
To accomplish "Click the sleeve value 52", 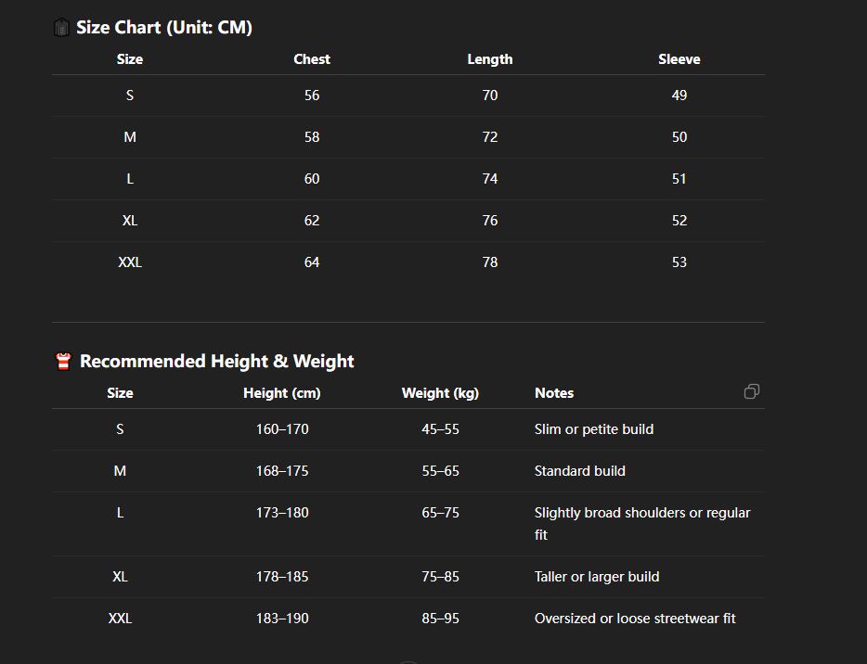I will (x=679, y=221).
